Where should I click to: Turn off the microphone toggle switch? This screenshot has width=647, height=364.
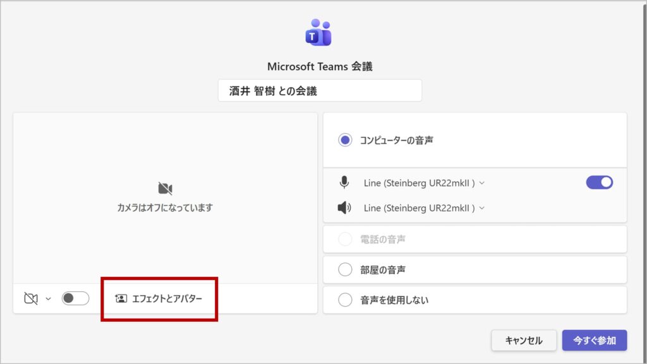[x=599, y=182]
